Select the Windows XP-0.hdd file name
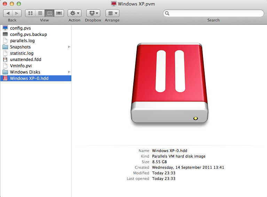This screenshot has width=267, height=197. pyautogui.click(x=29, y=78)
